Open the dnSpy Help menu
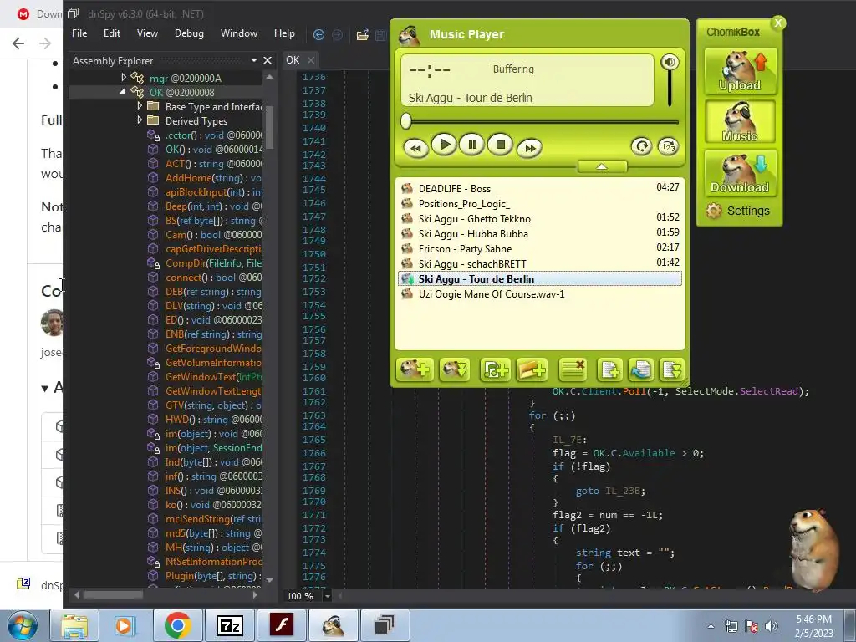856x642 pixels. point(284,33)
